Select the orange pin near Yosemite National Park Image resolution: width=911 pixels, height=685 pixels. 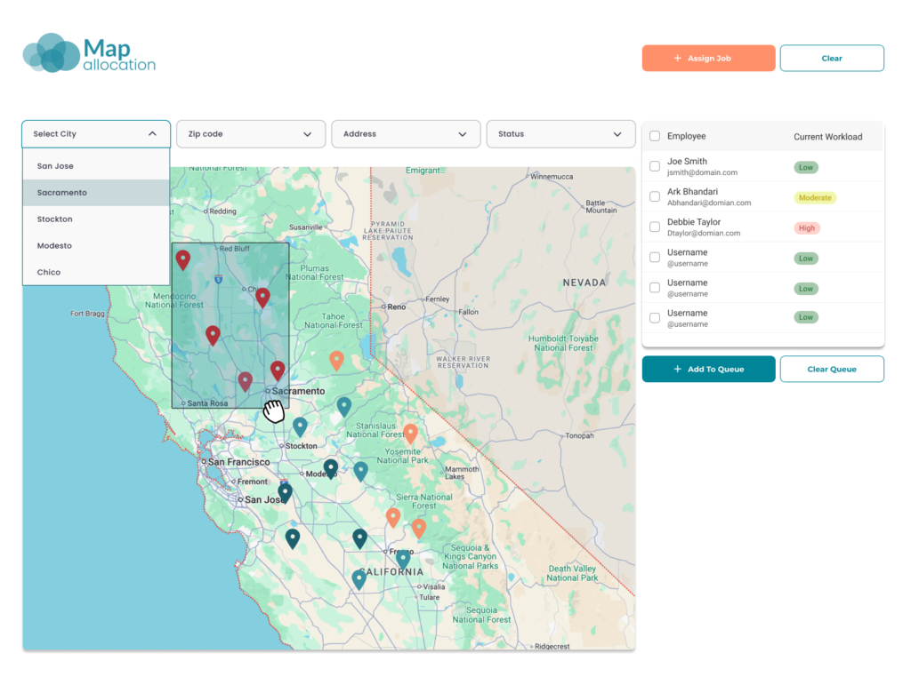click(x=411, y=434)
